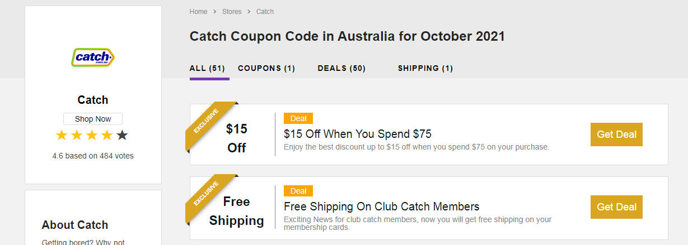Switch to the Coupons (1) tab
Image resolution: width=688 pixels, height=245 pixels.
(266, 68)
